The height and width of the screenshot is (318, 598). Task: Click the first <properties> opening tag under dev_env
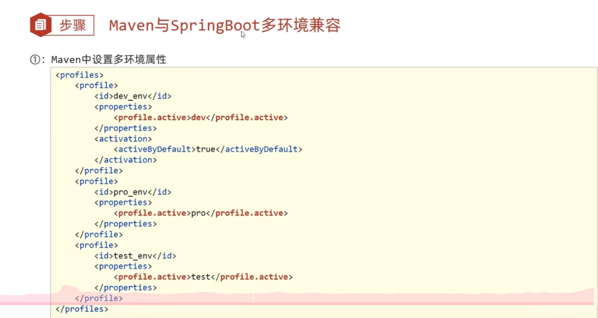tap(123, 106)
